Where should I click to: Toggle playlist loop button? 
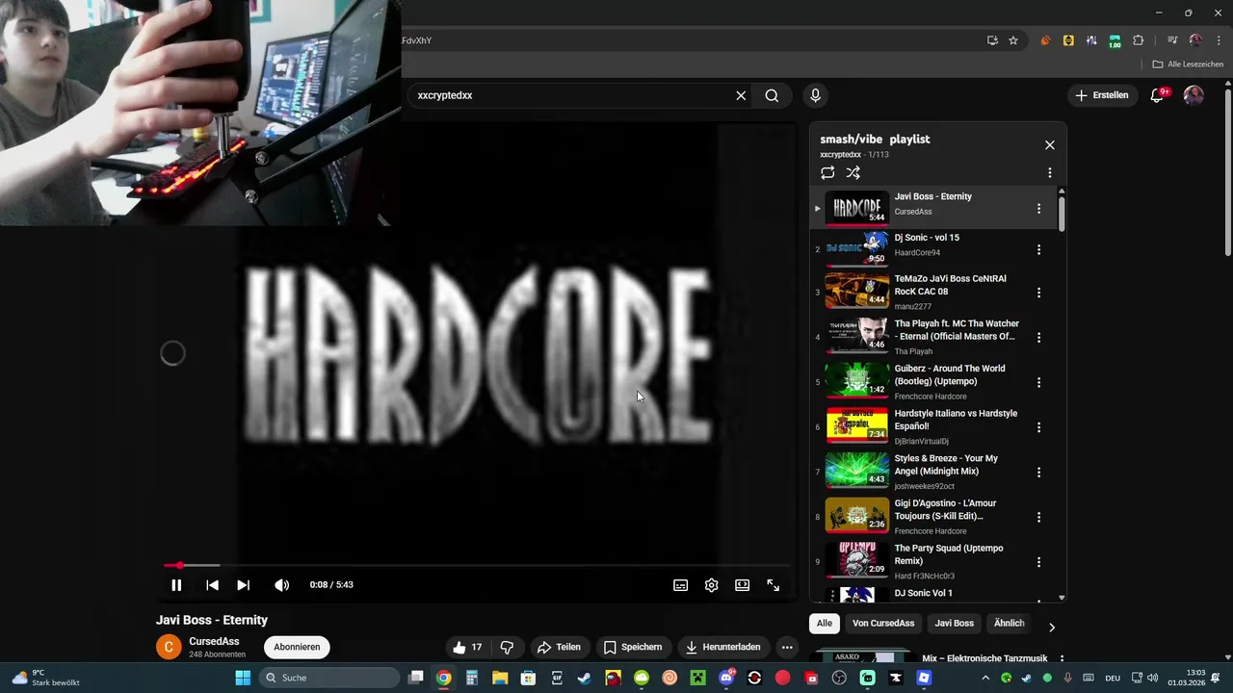[827, 173]
